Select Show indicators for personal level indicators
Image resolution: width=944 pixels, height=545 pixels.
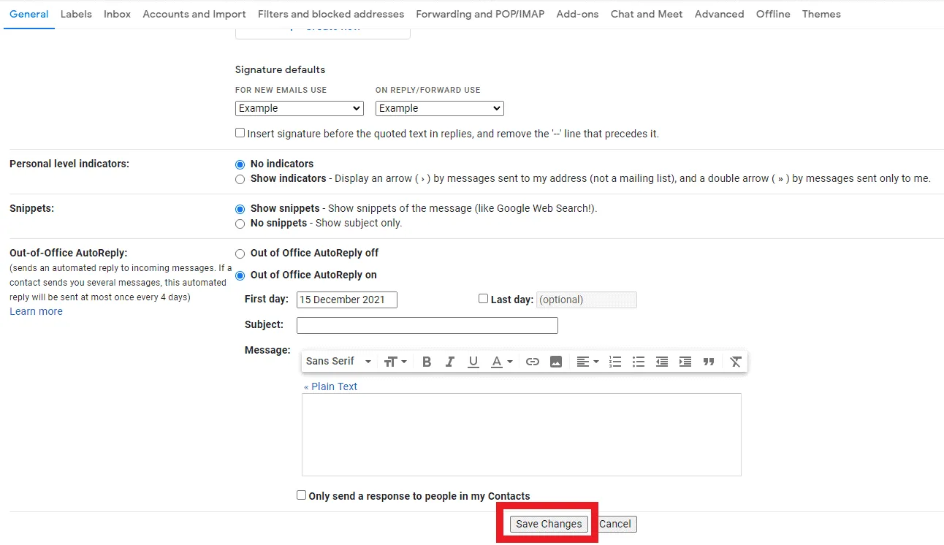click(240, 179)
